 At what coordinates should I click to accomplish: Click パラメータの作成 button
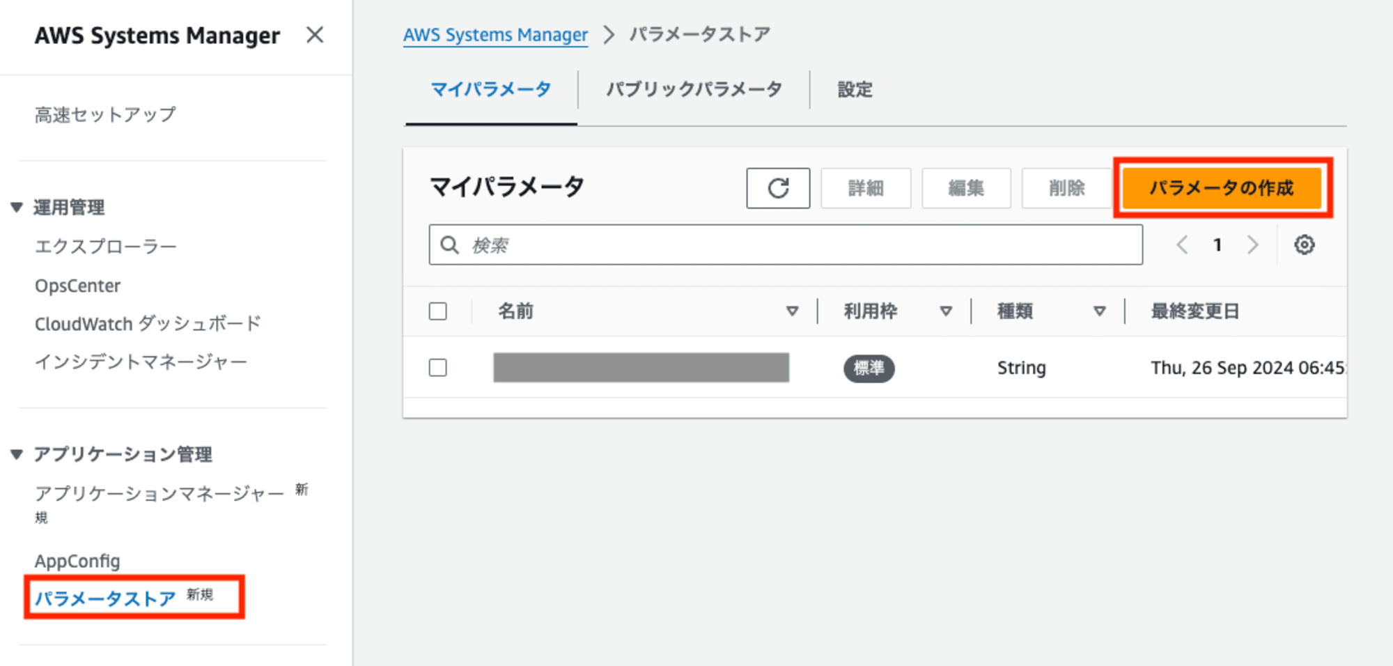click(1222, 188)
